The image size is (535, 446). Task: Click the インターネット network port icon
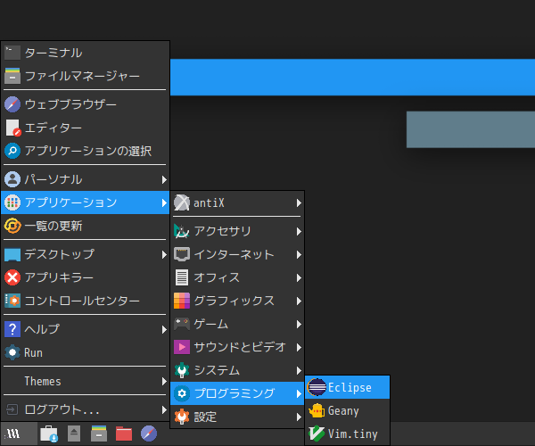point(182,254)
